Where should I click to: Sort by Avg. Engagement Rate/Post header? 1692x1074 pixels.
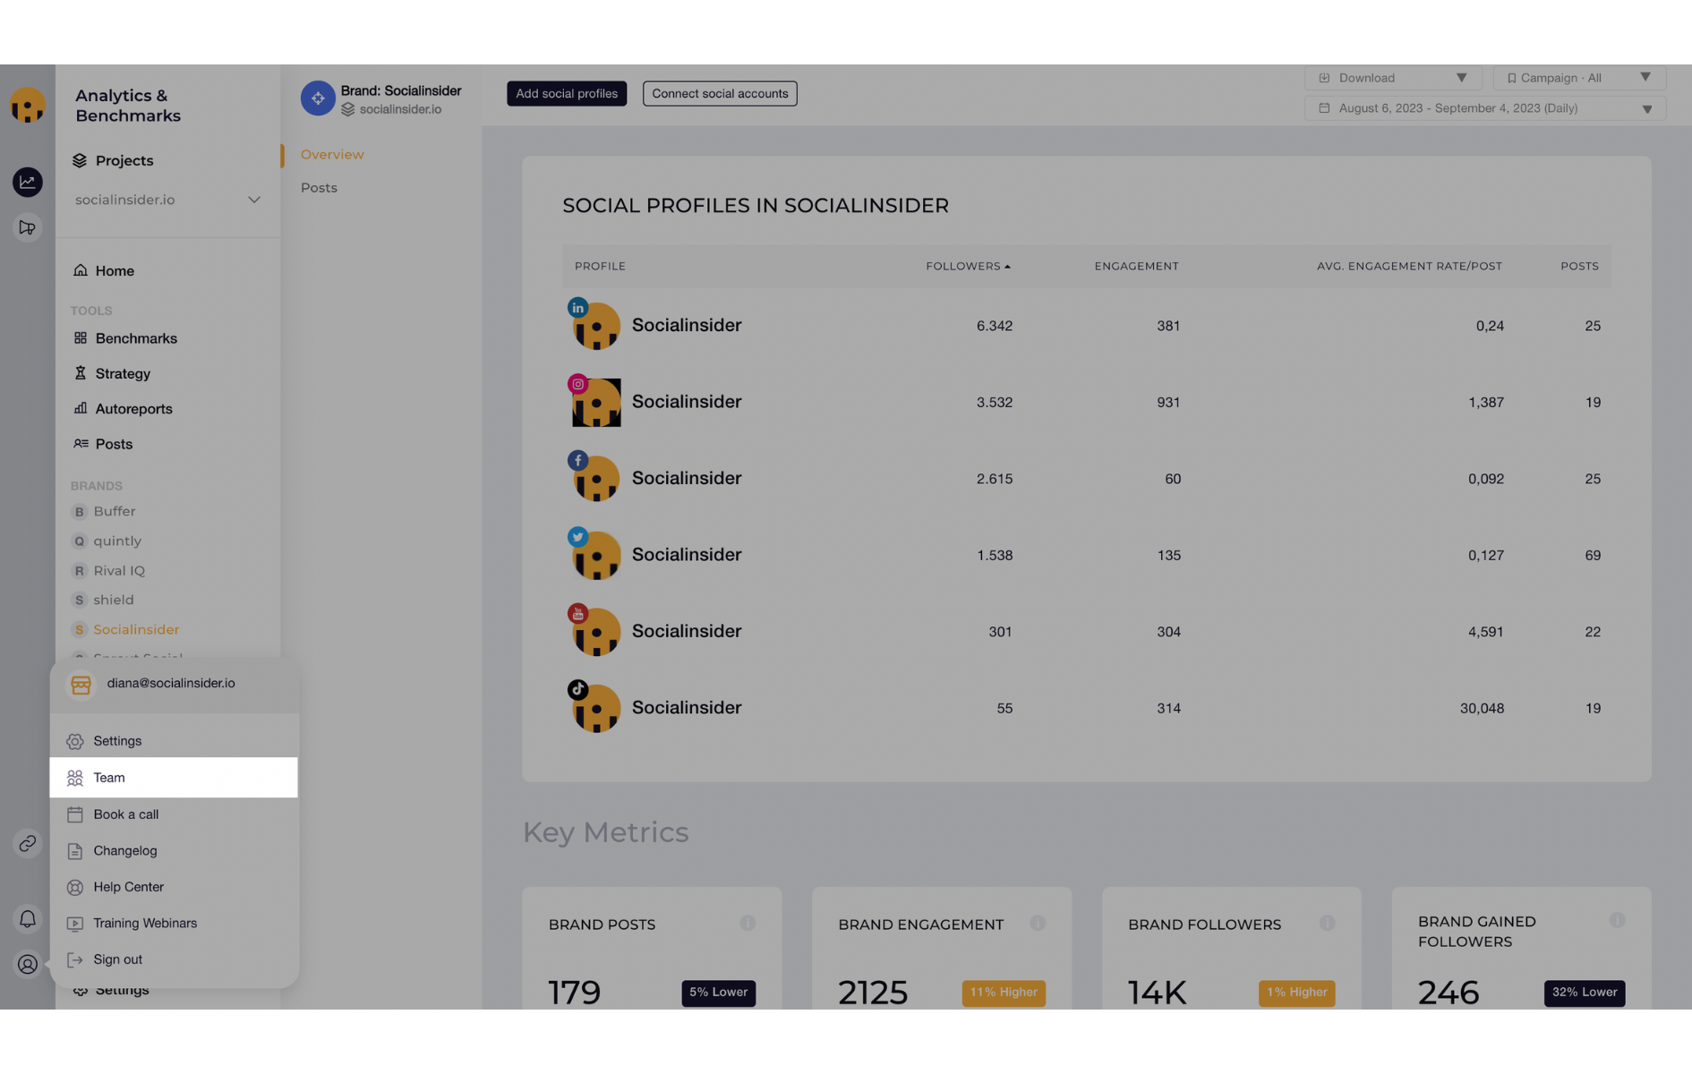(x=1409, y=266)
